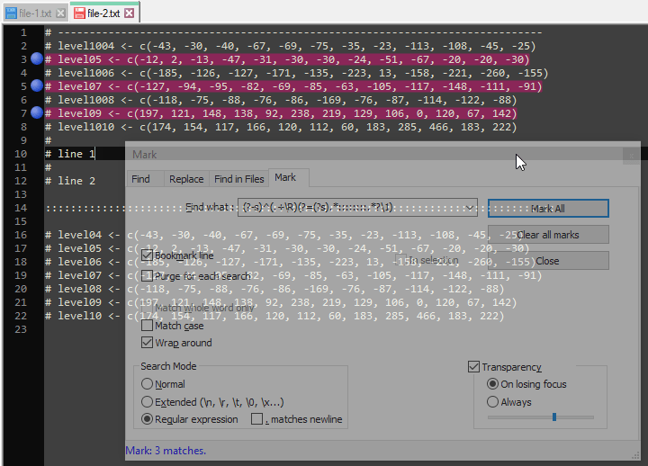
Task: Click line number 2 in the margin
Action: tap(23, 46)
